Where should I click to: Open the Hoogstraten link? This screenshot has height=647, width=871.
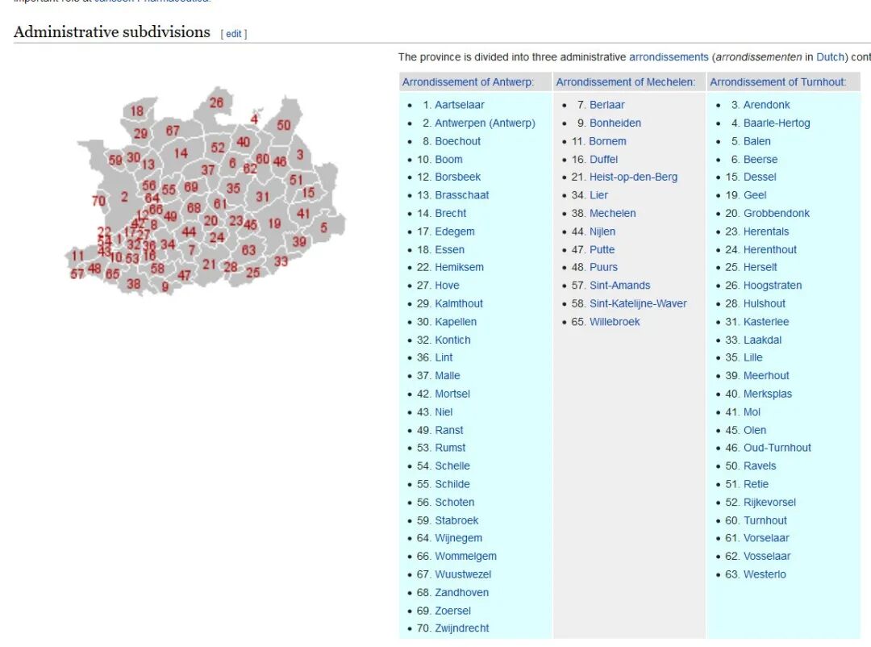point(773,286)
